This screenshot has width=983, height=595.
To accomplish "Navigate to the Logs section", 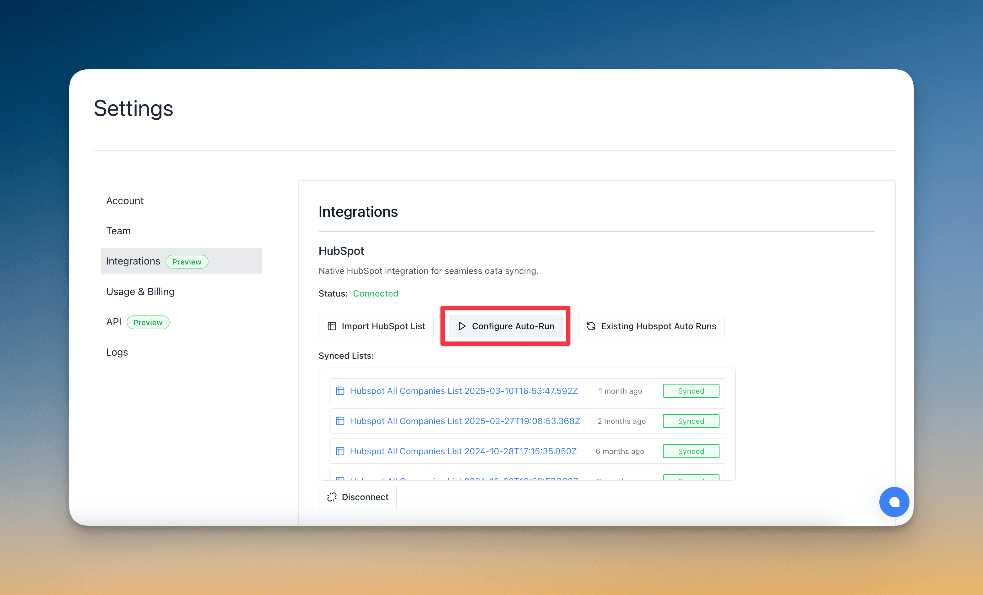I will 117,352.
